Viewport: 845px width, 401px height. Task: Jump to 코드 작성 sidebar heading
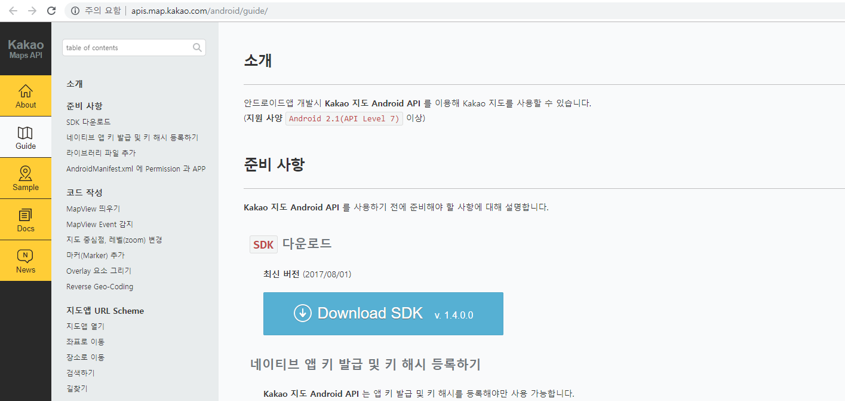[84, 192]
